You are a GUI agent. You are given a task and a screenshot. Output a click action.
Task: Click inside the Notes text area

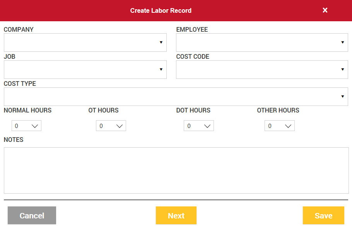click(176, 170)
